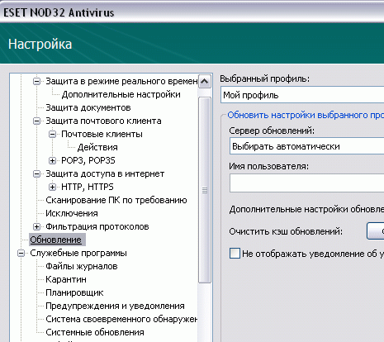Enable Не отображать уведомление checkbox

(x=235, y=253)
